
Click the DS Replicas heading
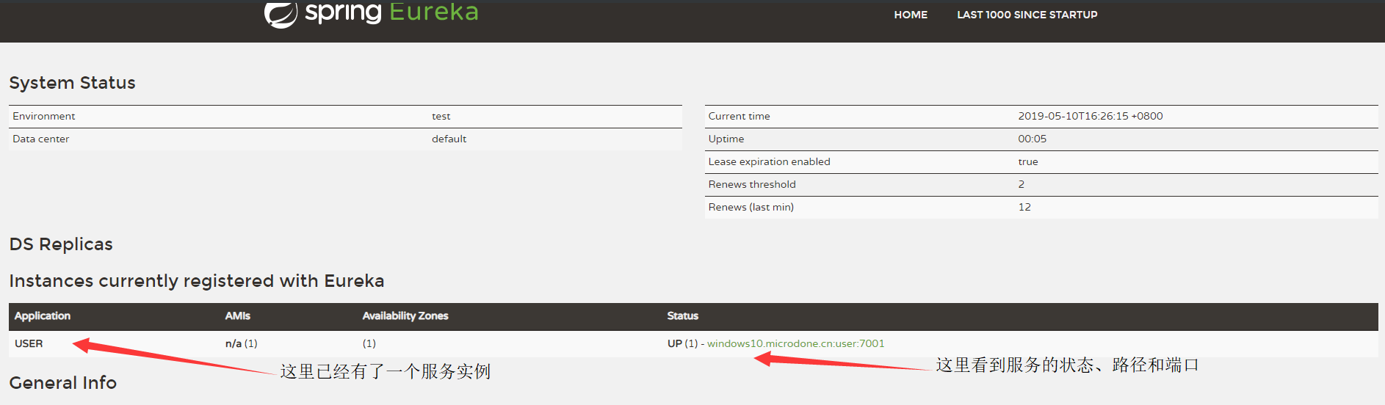(x=61, y=244)
